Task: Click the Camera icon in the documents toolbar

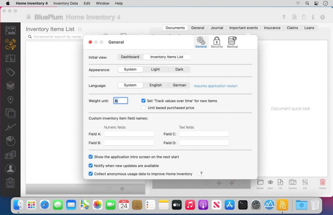Action: click(x=292, y=184)
